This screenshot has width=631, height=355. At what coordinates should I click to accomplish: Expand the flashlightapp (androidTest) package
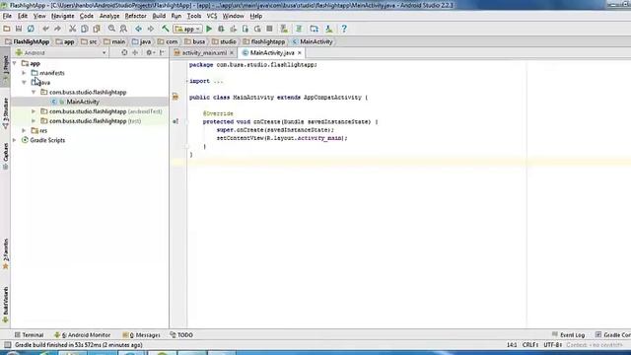pos(34,111)
